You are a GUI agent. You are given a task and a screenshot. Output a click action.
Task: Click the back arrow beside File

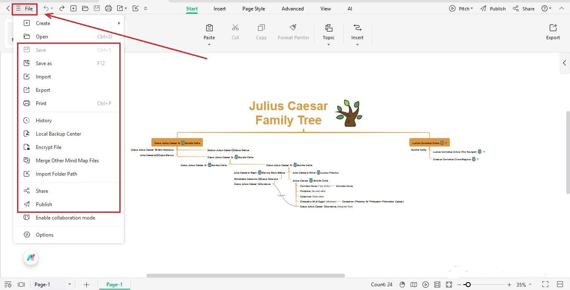[8, 8]
